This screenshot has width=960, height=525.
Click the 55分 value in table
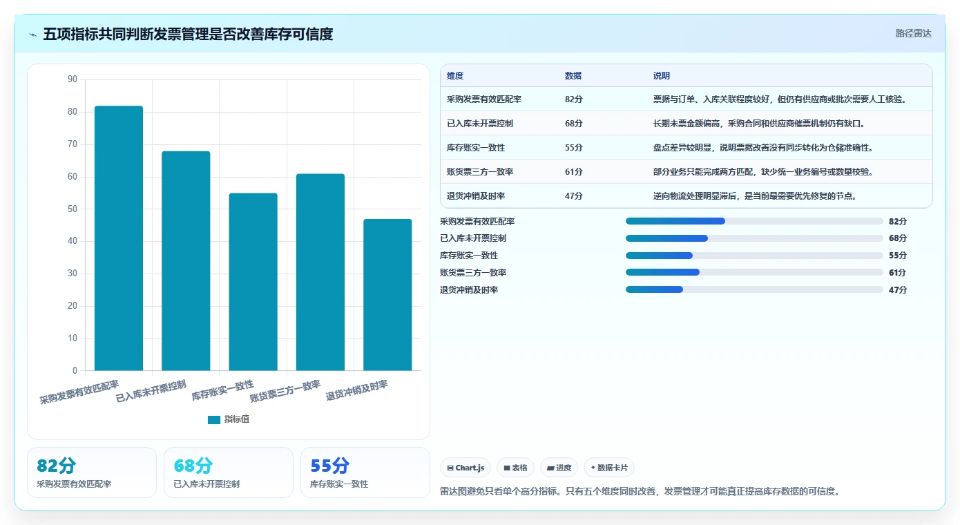(x=574, y=147)
